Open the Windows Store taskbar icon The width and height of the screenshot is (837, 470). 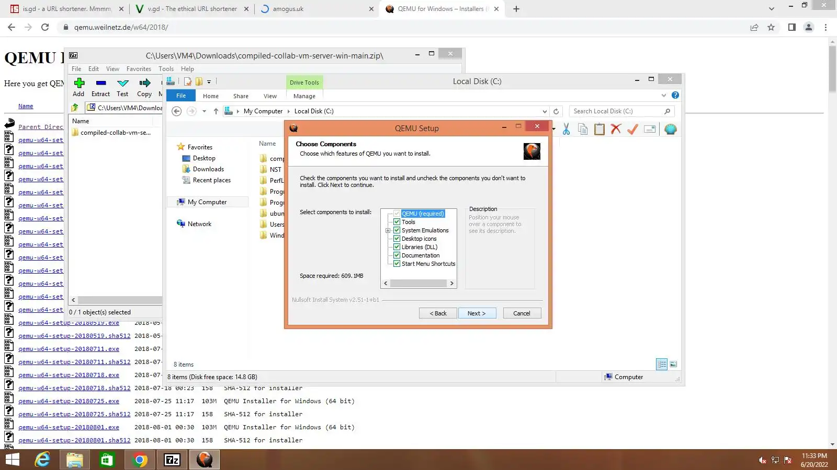[x=107, y=460]
